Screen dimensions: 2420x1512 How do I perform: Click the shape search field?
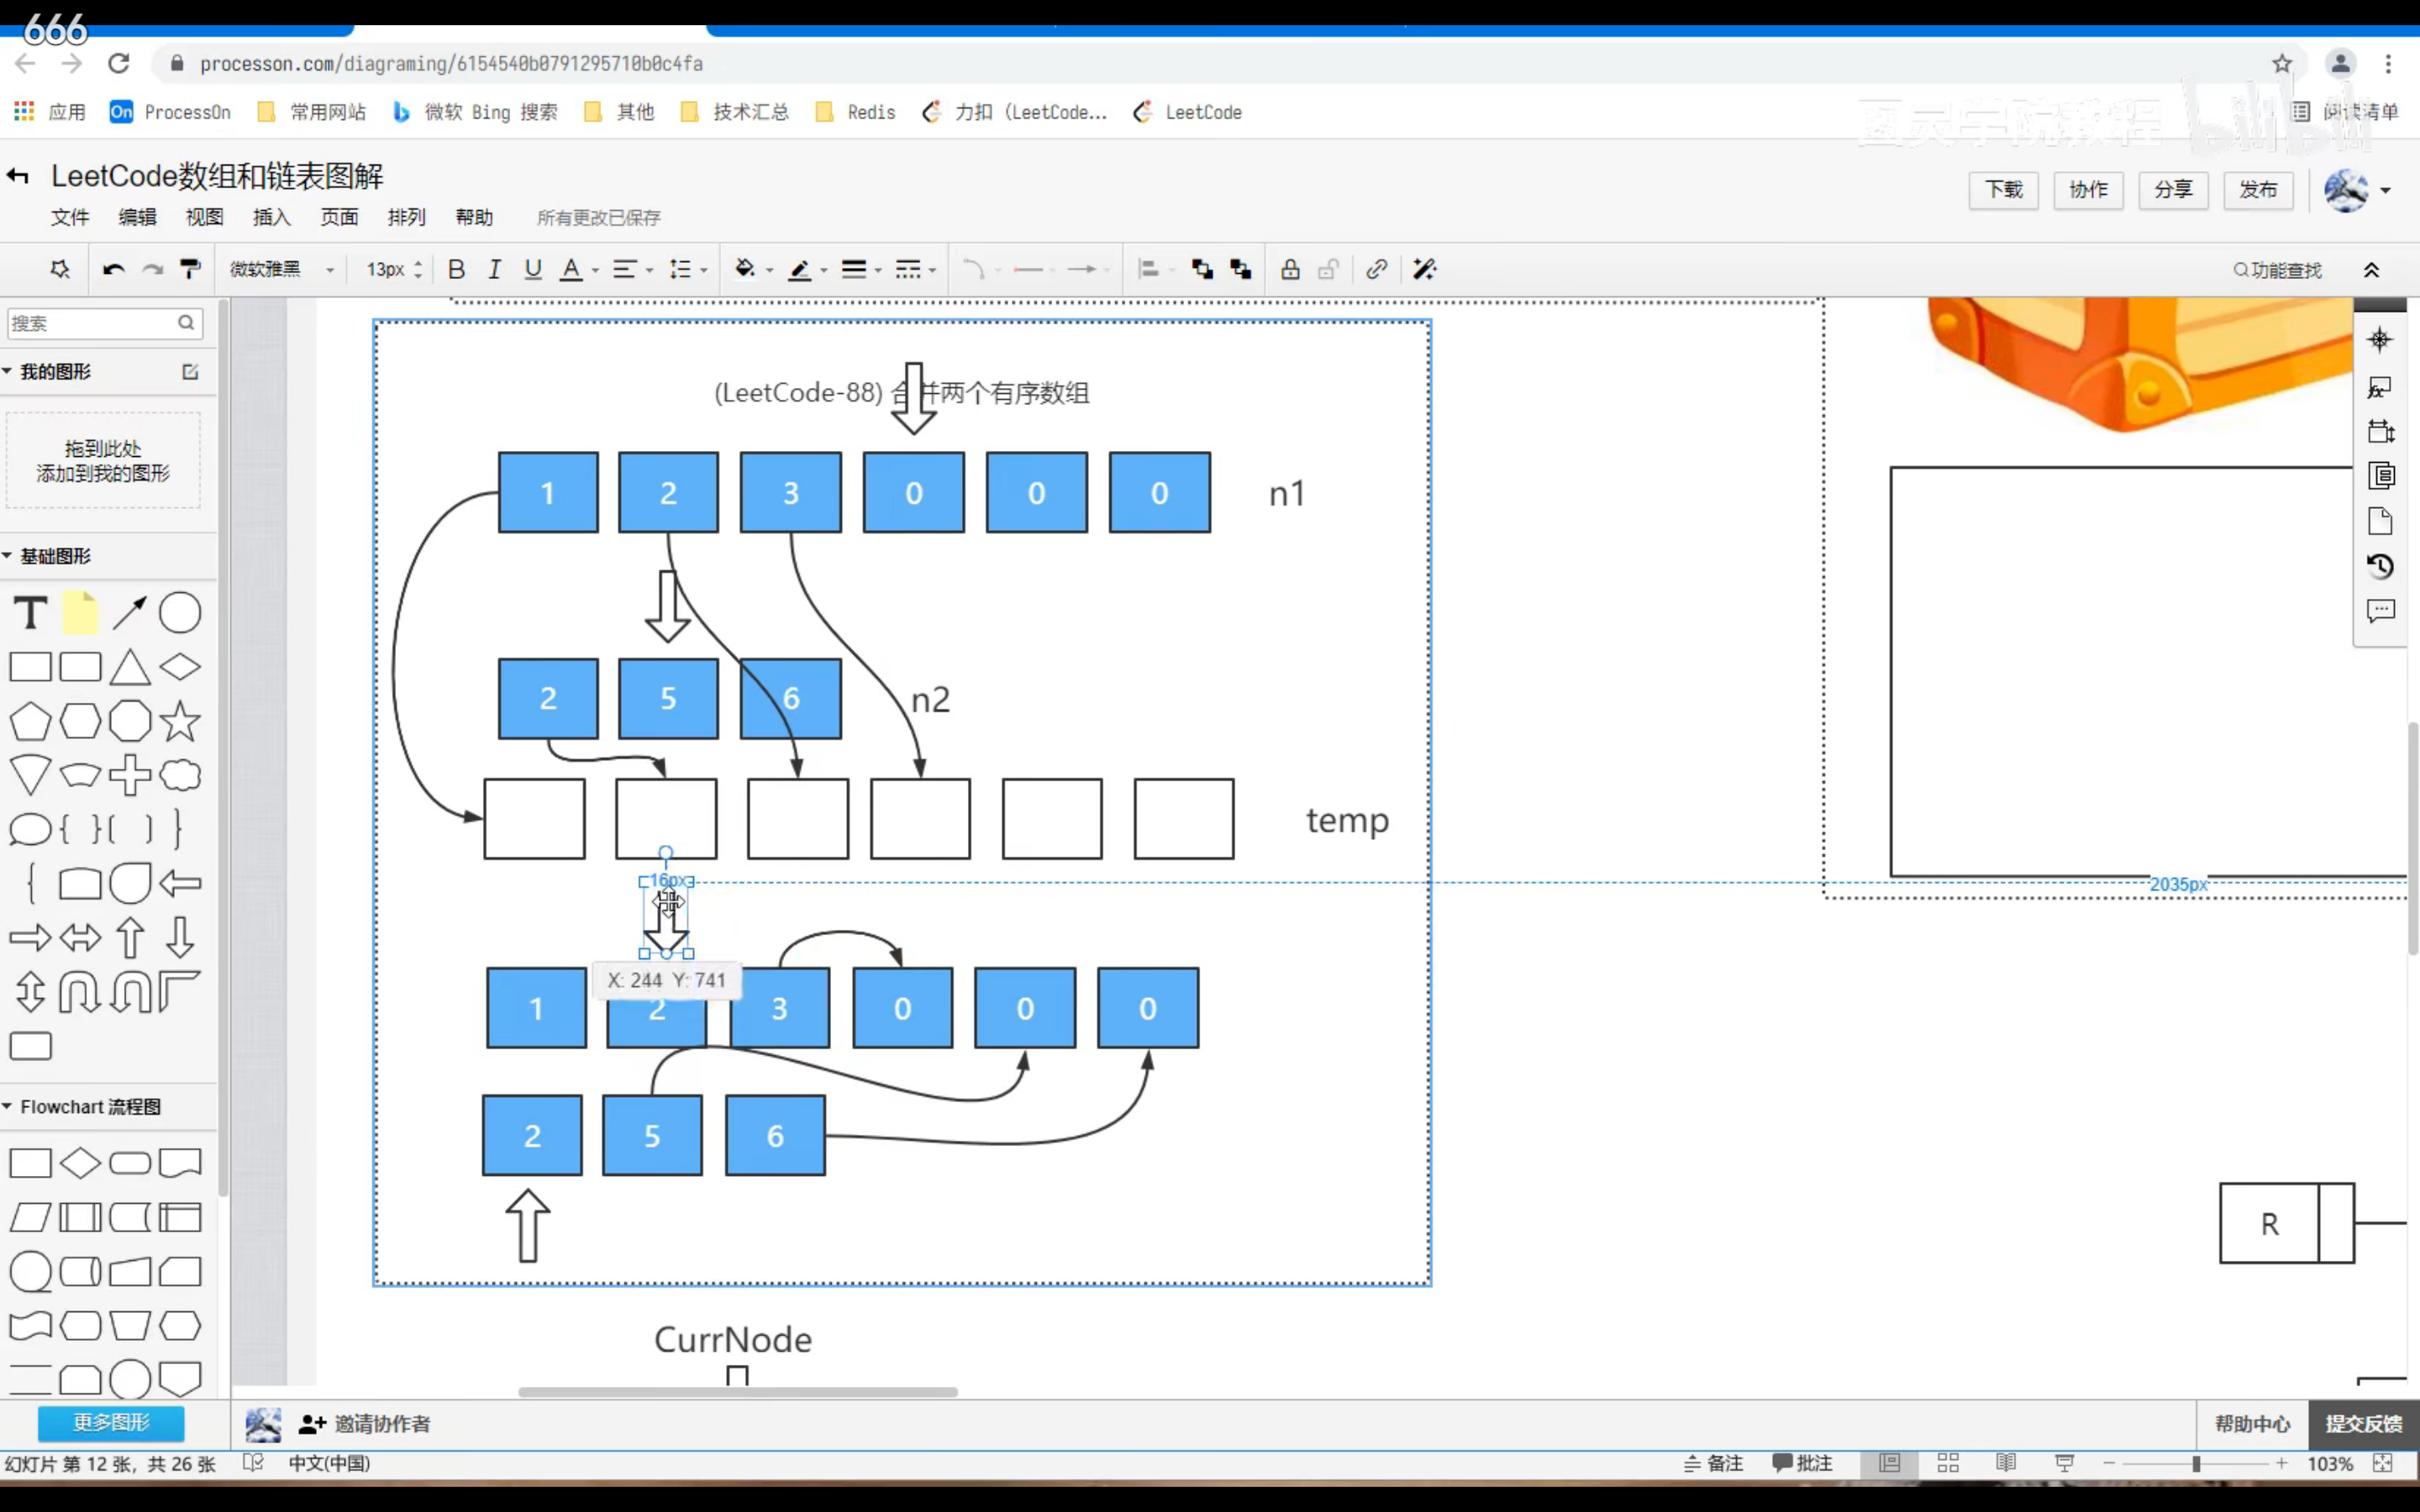pyautogui.click(x=104, y=323)
